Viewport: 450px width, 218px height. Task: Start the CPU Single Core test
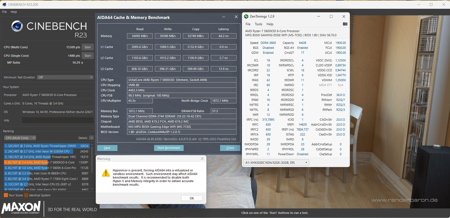88,56
